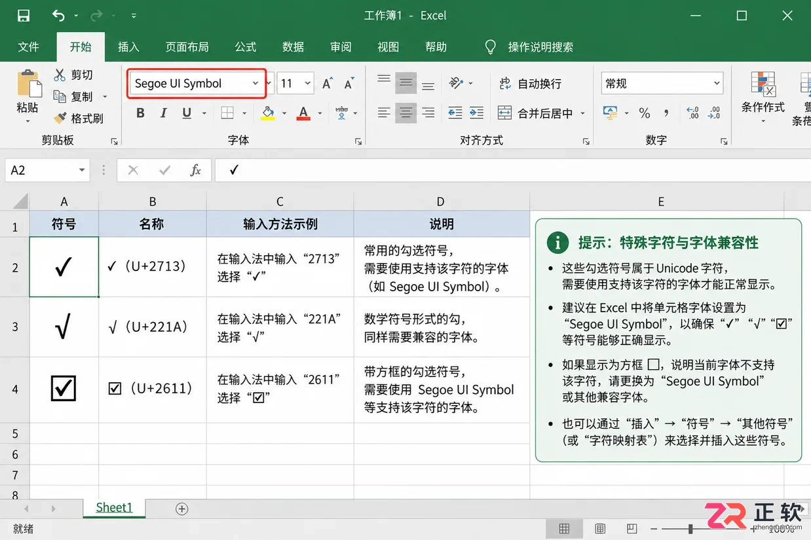
Task: Click the Align Right icon
Action: tap(428, 113)
